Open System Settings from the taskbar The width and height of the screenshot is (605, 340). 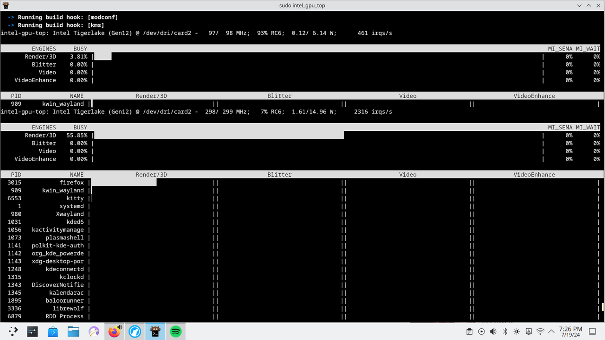32,331
